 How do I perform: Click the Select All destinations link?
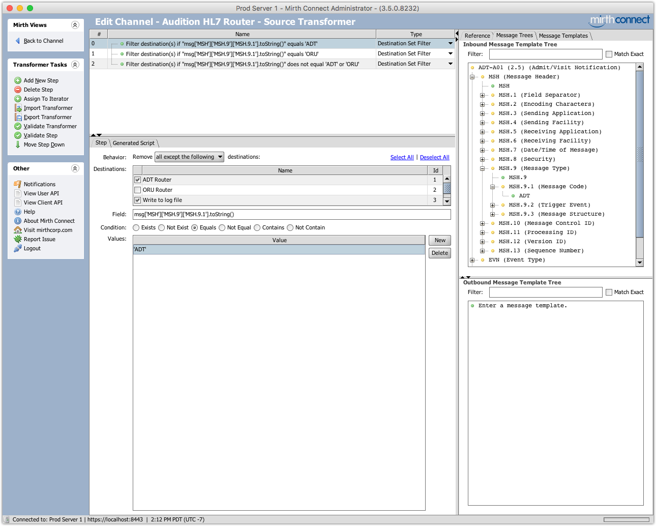coord(402,157)
